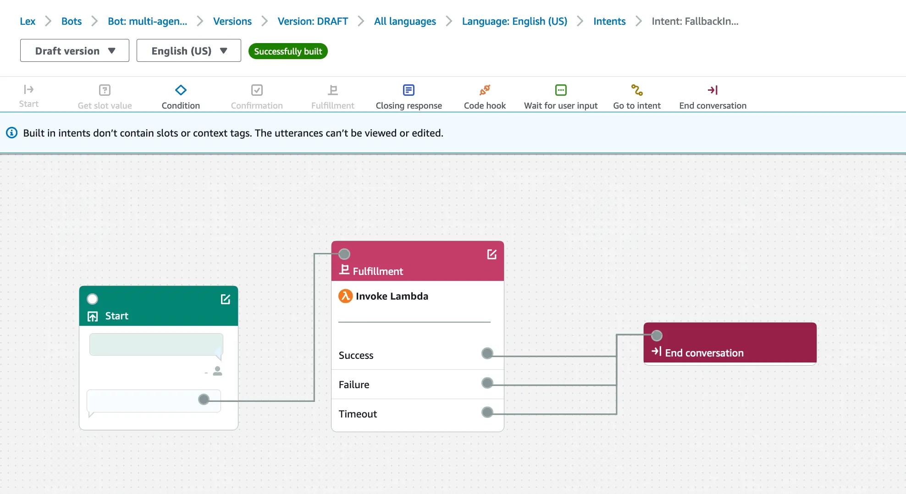The width and height of the screenshot is (906, 494).
Task: Click the Invoke Lambda icon
Action: [345, 296]
